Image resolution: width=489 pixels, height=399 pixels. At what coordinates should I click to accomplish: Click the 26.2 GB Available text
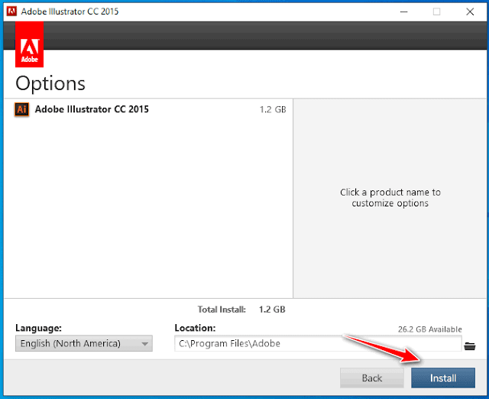[x=429, y=329]
